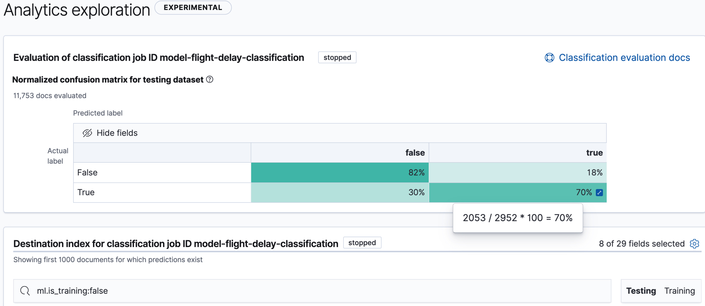Click the help icon beside Normalized confusion matrix
The height and width of the screenshot is (306, 705).
[x=209, y=79]
